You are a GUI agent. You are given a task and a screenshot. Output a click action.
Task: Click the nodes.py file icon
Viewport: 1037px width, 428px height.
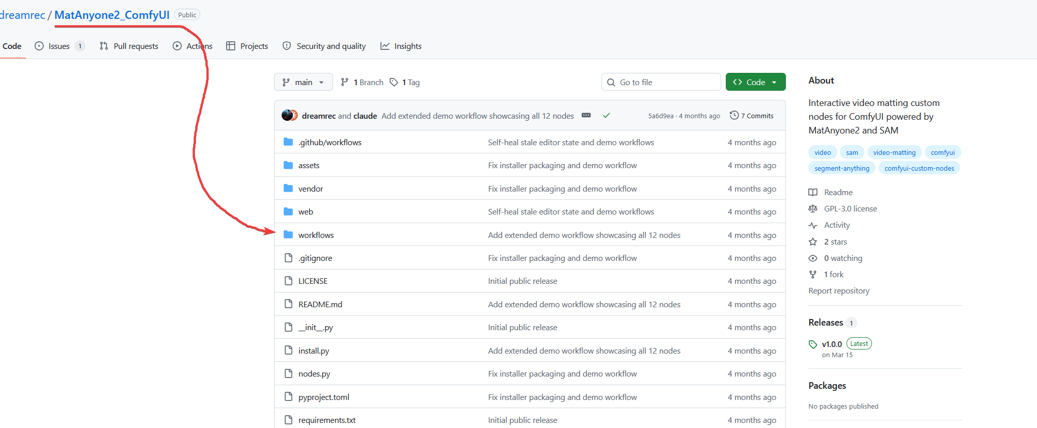point(288,373)
